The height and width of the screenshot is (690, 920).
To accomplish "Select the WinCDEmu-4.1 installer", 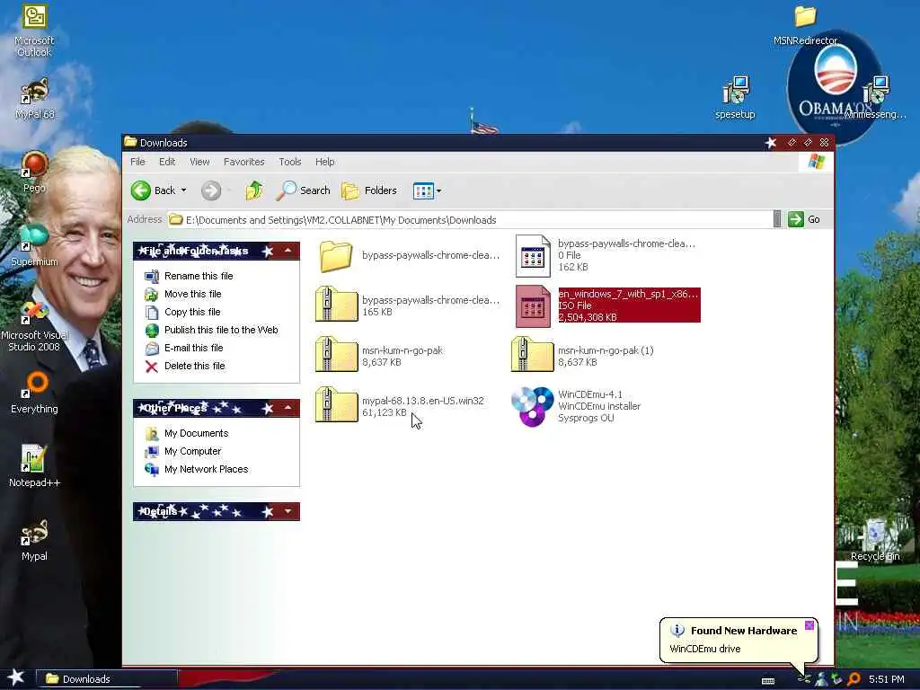I will click(x=576, y=406).
